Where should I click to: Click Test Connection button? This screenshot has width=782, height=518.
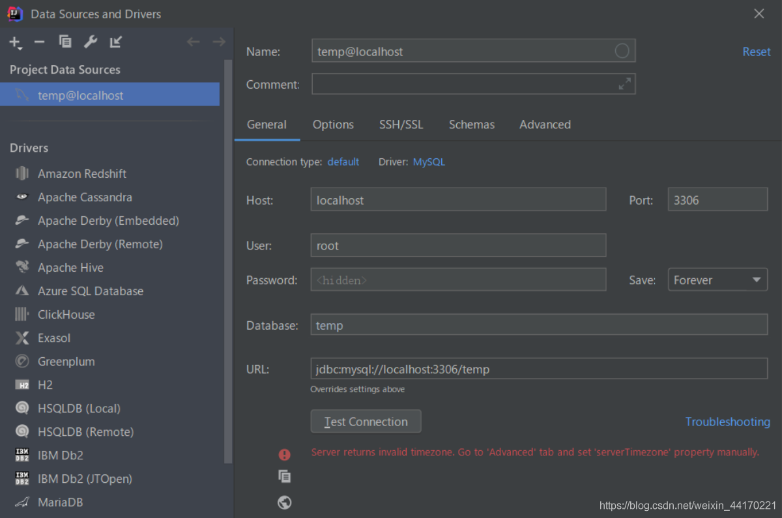tap(366, 422)
